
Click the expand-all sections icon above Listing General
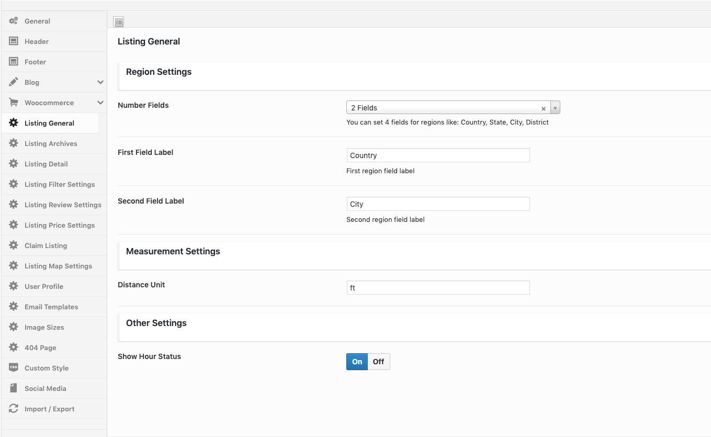(x=119, y=22)
